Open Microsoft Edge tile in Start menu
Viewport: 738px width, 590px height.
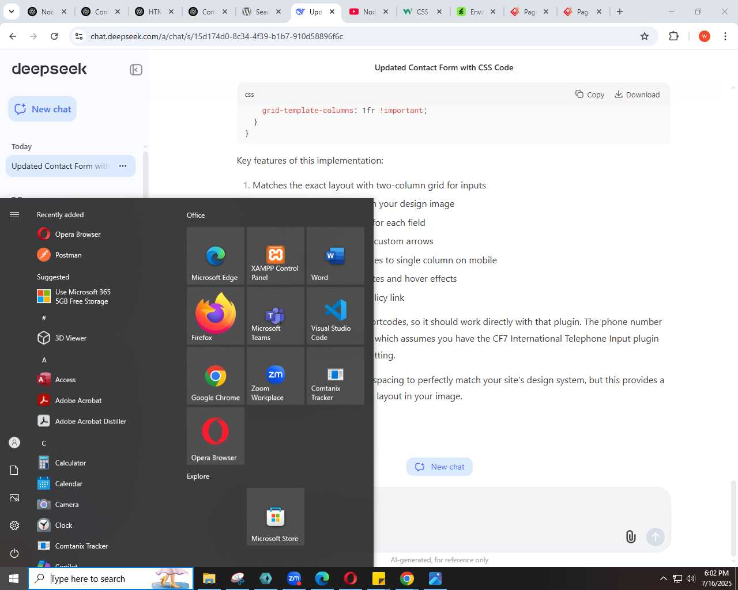pos(216,256)
